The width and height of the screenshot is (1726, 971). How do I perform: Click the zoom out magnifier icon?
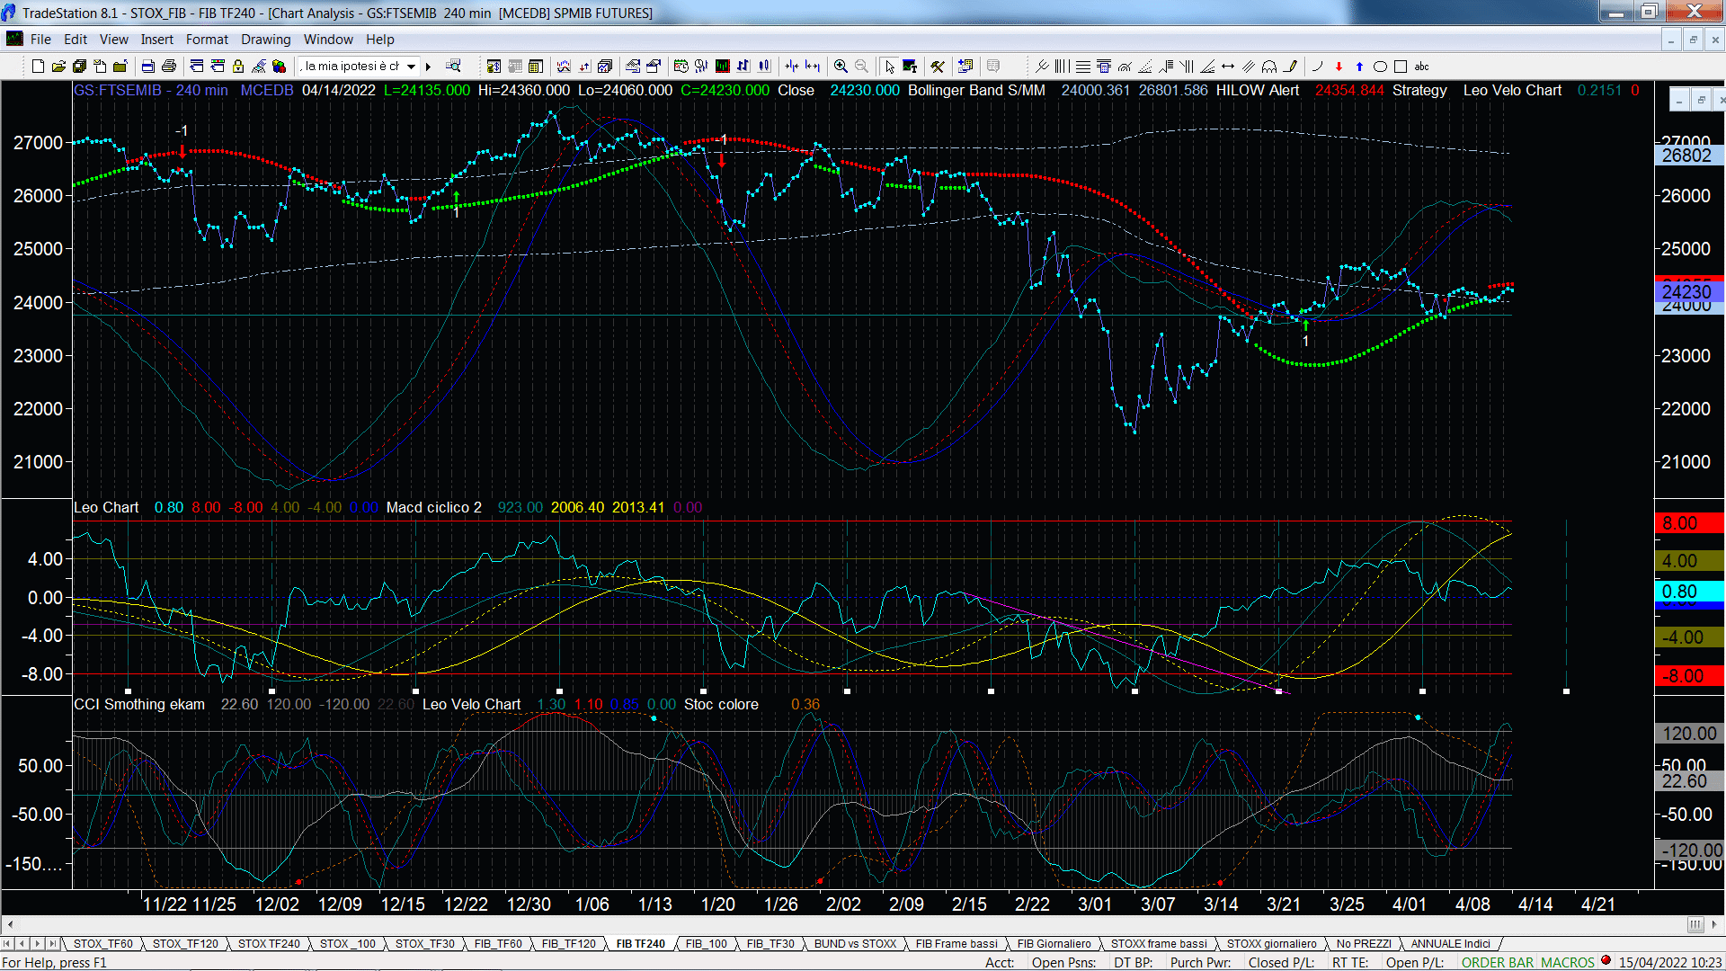[x=861, y=66]
